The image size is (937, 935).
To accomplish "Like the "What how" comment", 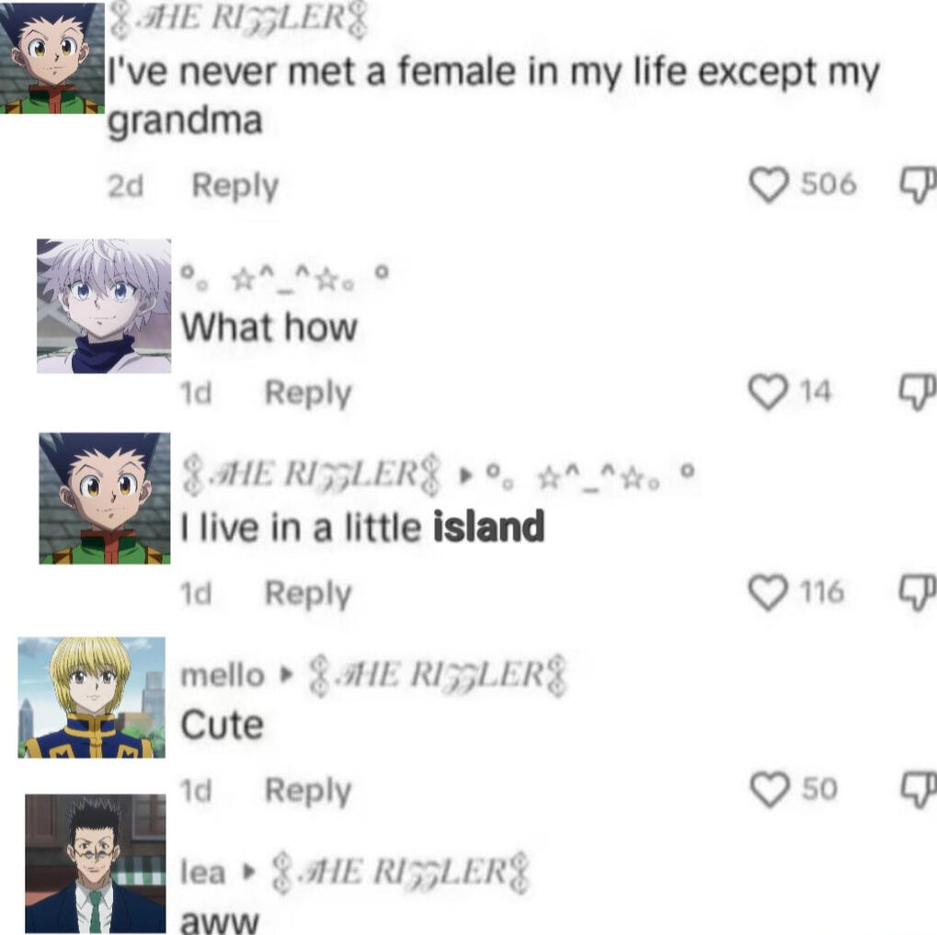I will point(767,392).
